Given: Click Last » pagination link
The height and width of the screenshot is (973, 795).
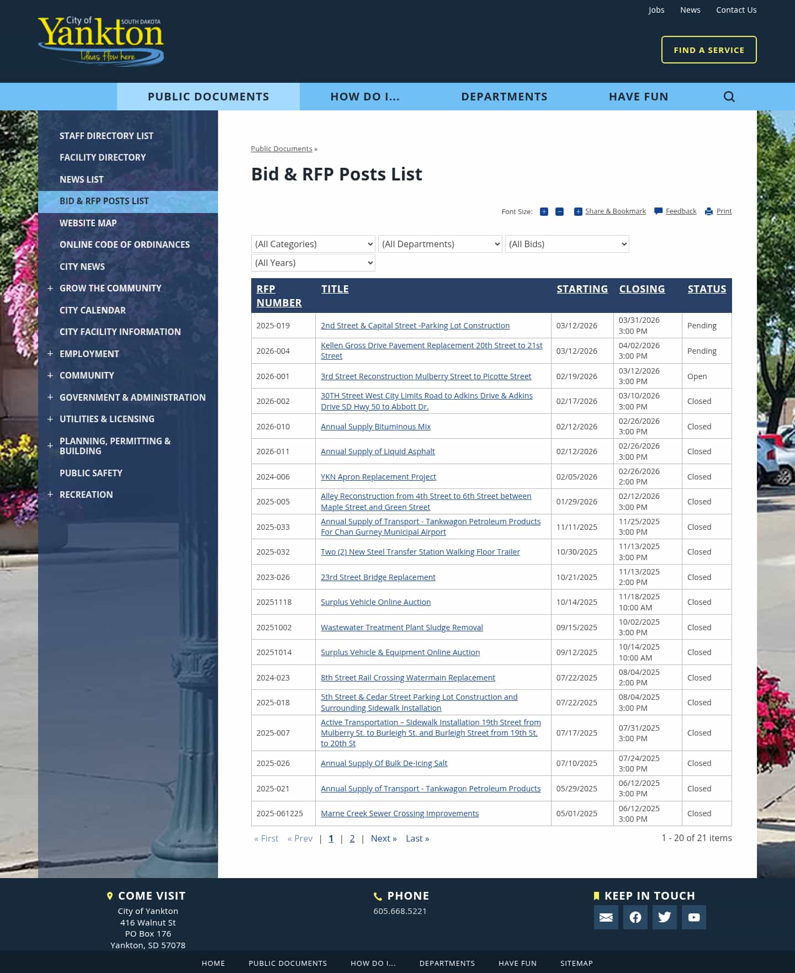Looking at the screenshot, I should [x=417, y=838].
